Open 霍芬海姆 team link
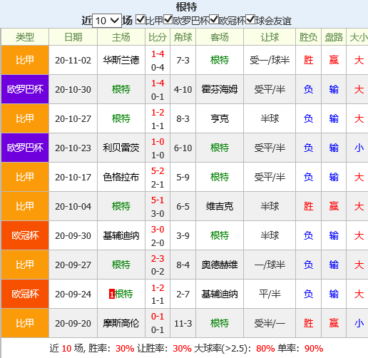The width and height of the screenshot is (368, 358). (x=220, y=89)
